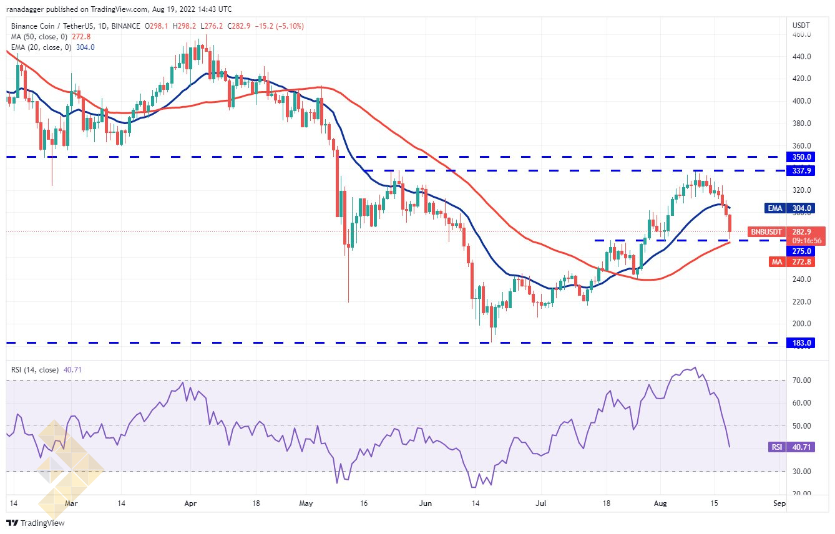Click the RSI (14, close) legend label
This screenshot has height=534, width=835.
click(34, 370)
